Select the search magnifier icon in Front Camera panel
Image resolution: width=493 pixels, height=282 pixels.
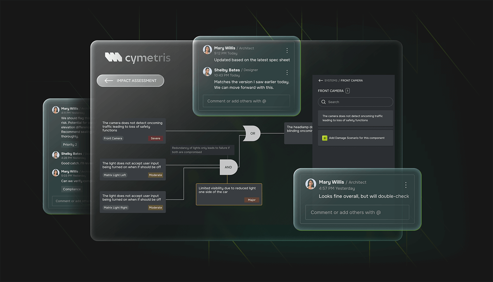point(324,102)
